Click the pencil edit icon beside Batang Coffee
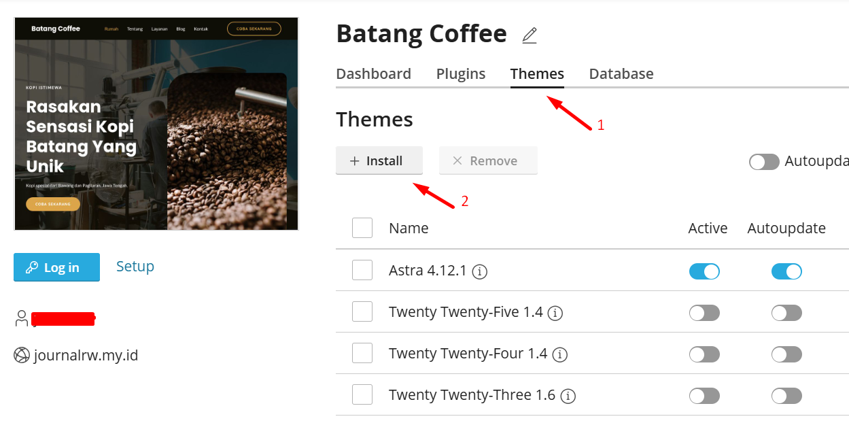849x440 pixels. point(530,35)
